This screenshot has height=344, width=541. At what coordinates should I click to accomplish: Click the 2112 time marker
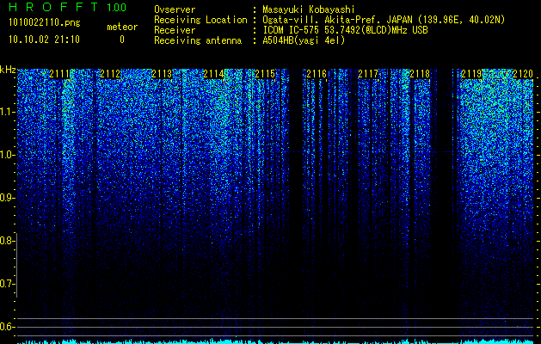(110, 74)
